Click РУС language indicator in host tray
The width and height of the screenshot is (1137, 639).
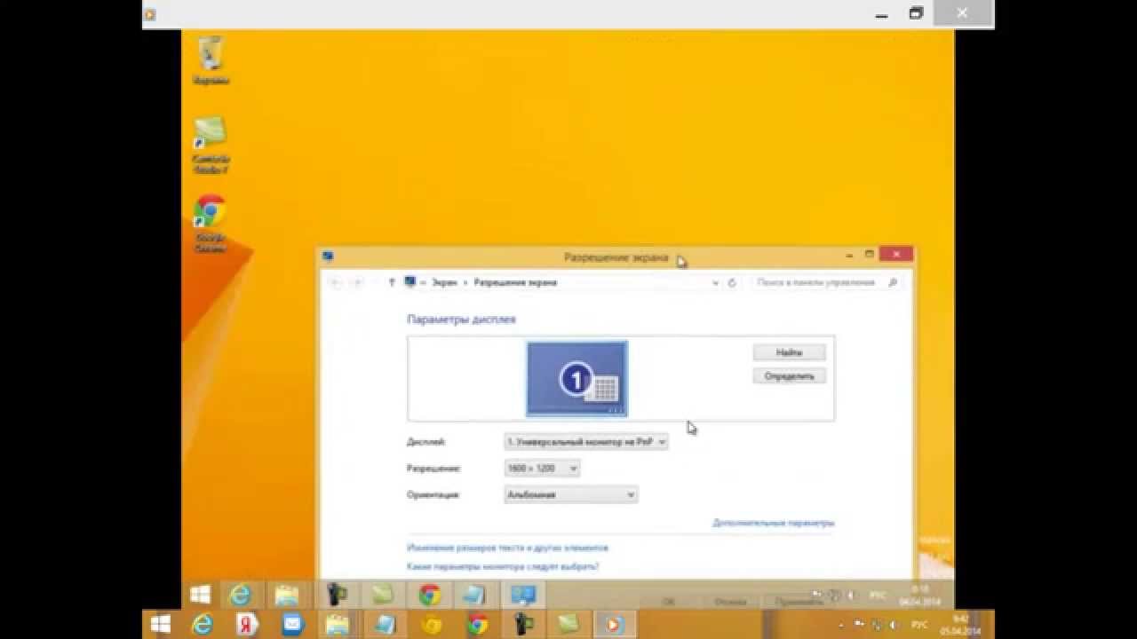tap(919, 625)
